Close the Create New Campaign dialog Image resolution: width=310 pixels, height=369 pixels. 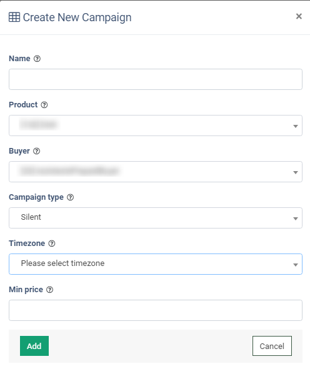(299, 16)
